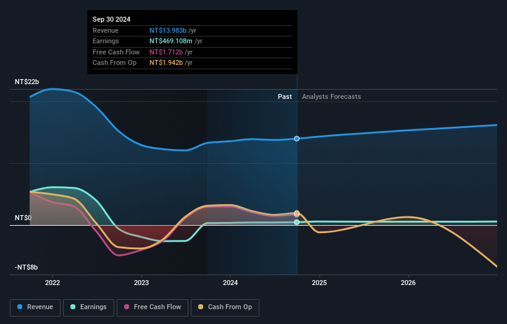Screen dimensions: 507x324
Task: Click the blue Revenue legend dot
Action: [20, 307]
